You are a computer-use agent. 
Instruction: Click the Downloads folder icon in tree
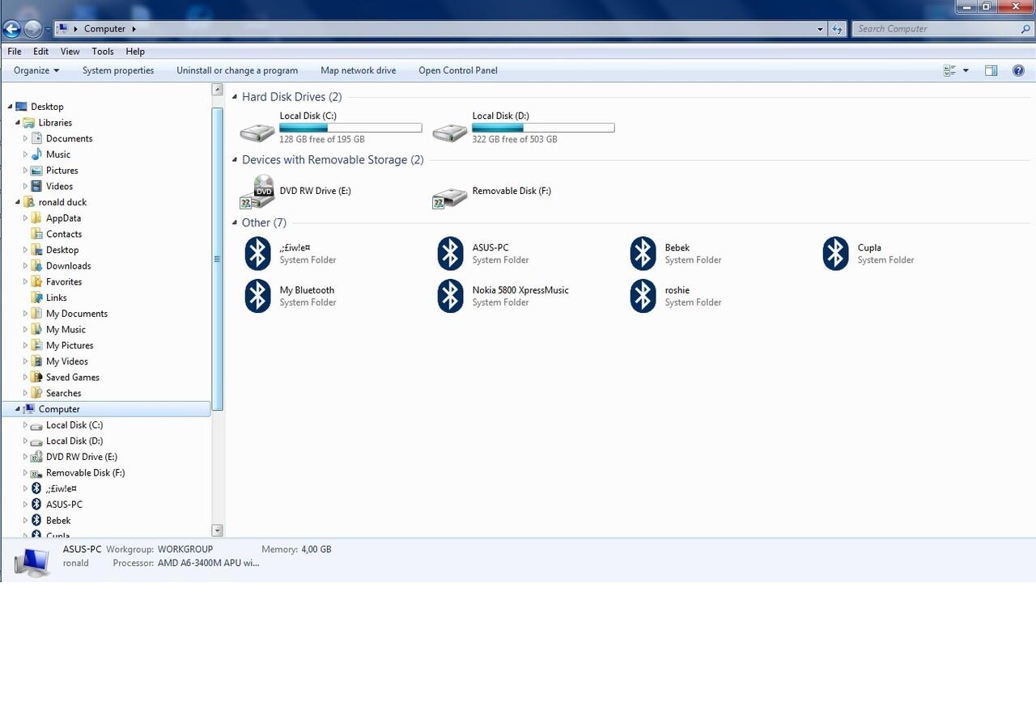(x=36, y=266)
